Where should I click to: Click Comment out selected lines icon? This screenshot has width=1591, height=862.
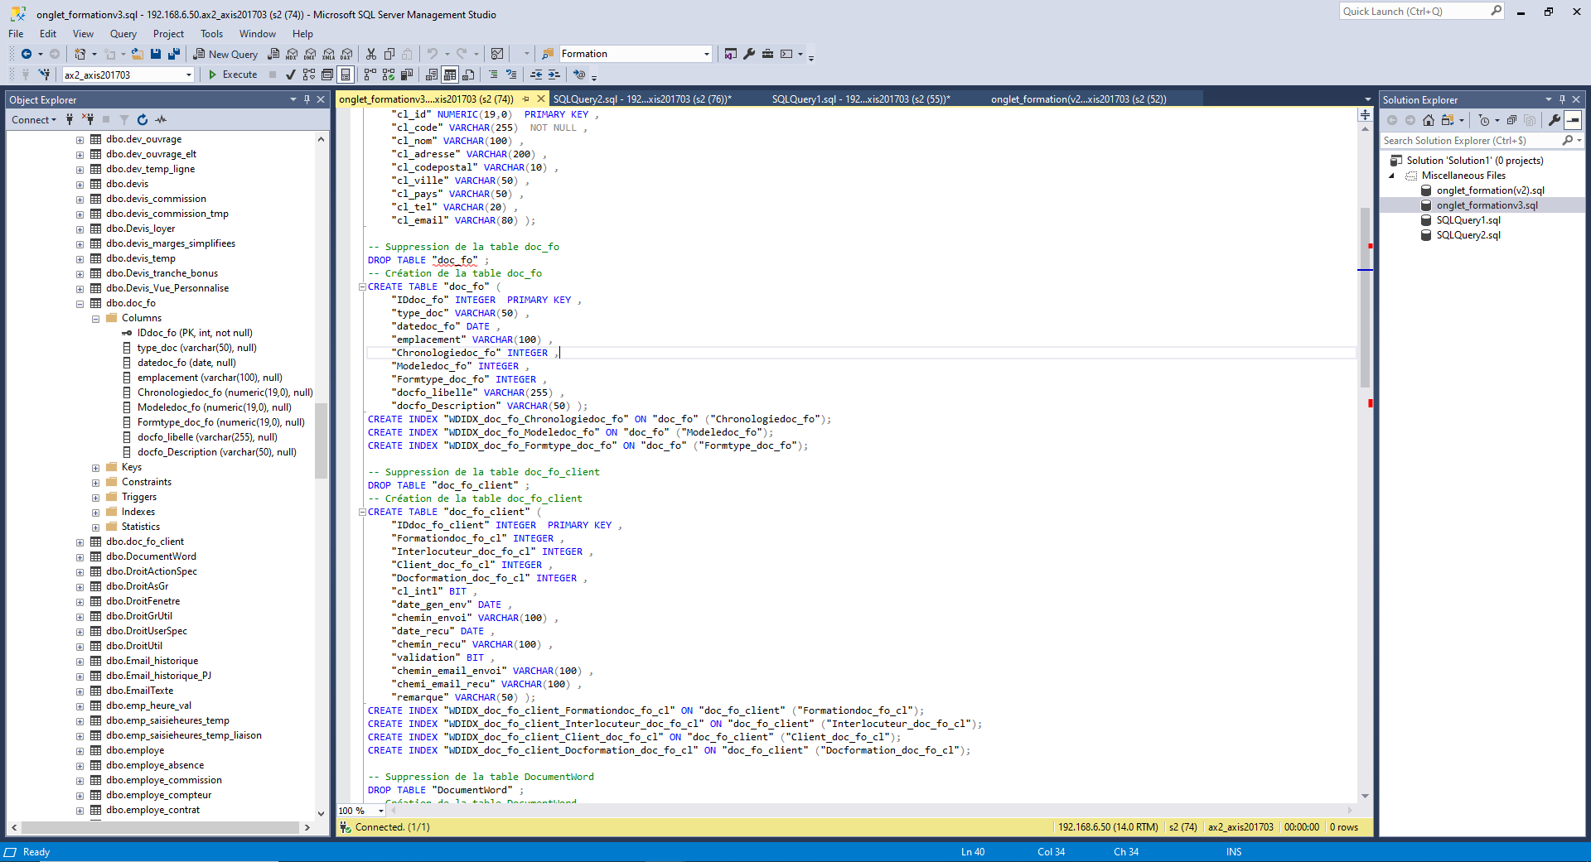[493, 75]
